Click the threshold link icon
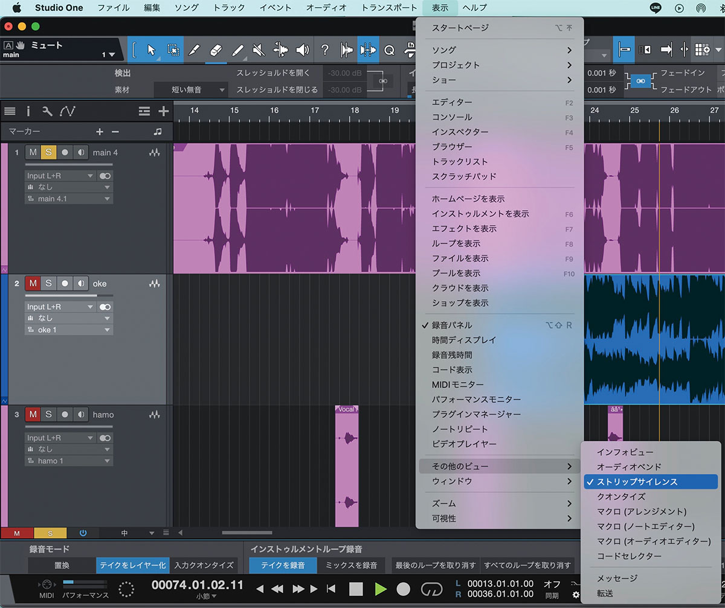 click(382, 81)
